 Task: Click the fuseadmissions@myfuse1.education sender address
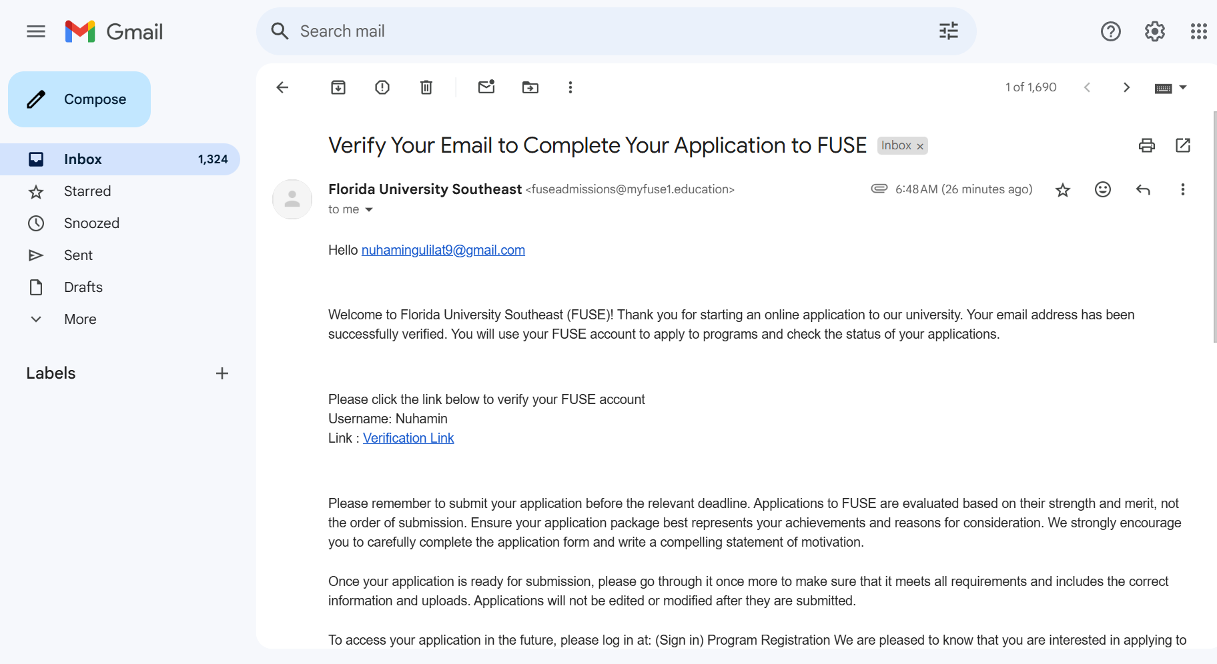pos(630,189)
